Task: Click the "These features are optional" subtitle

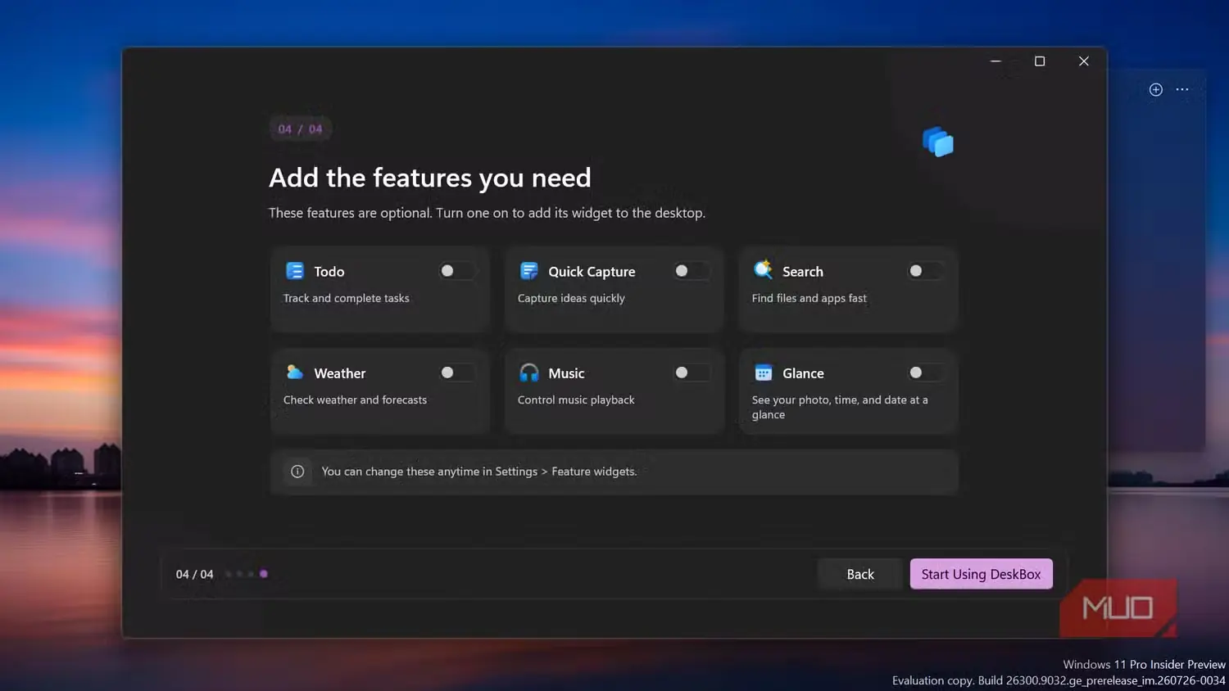Action: tap(487, 213)
